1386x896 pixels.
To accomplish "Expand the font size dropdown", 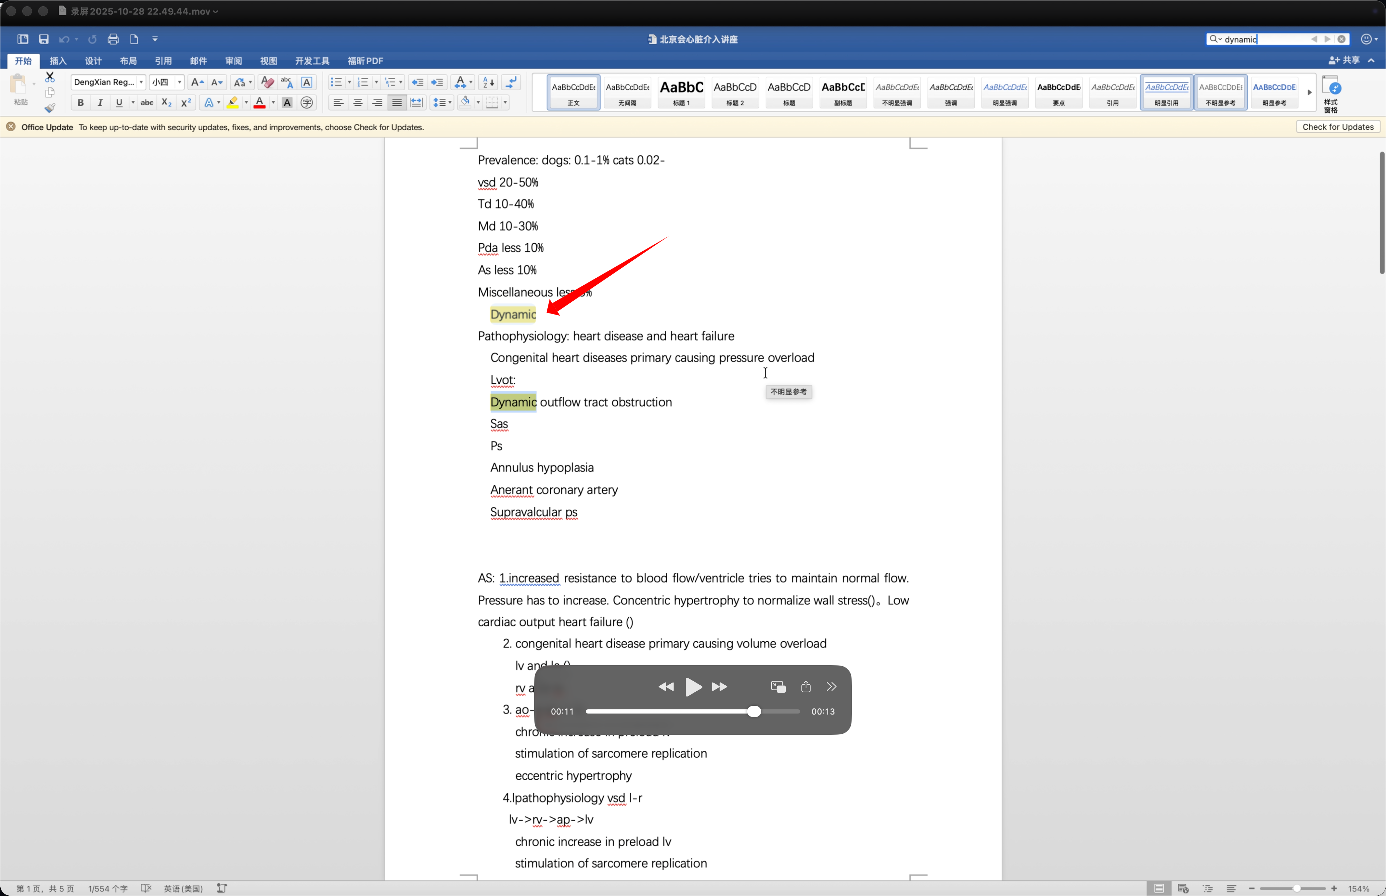I will point(179,82).
